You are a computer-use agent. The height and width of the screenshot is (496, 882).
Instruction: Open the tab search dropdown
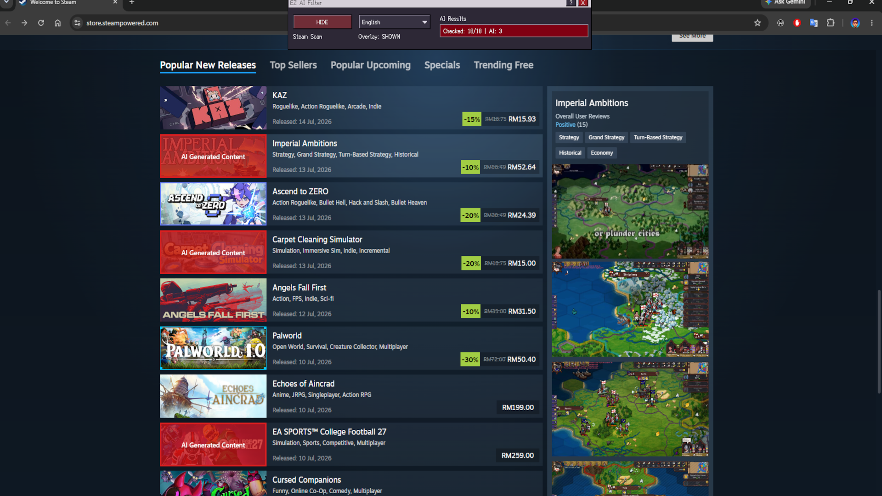coord(6,2)
